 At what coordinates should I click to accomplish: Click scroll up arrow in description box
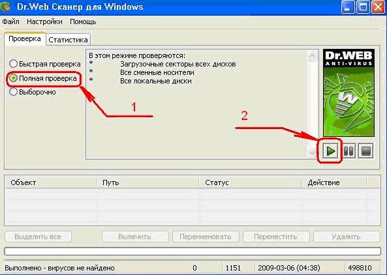point(312,55)
